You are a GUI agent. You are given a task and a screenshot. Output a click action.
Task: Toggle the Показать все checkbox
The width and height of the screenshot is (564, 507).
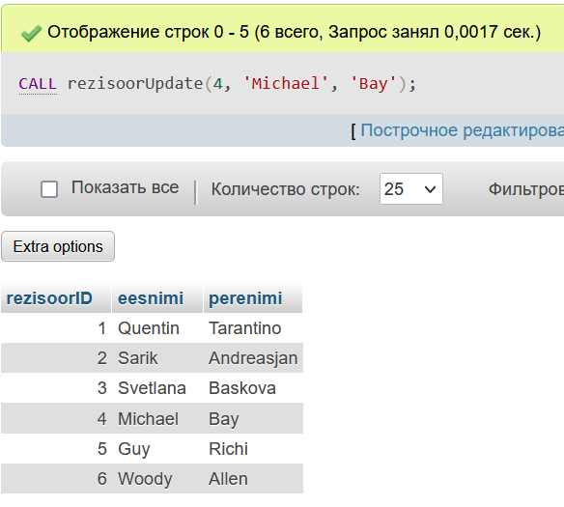pos(49,189)
